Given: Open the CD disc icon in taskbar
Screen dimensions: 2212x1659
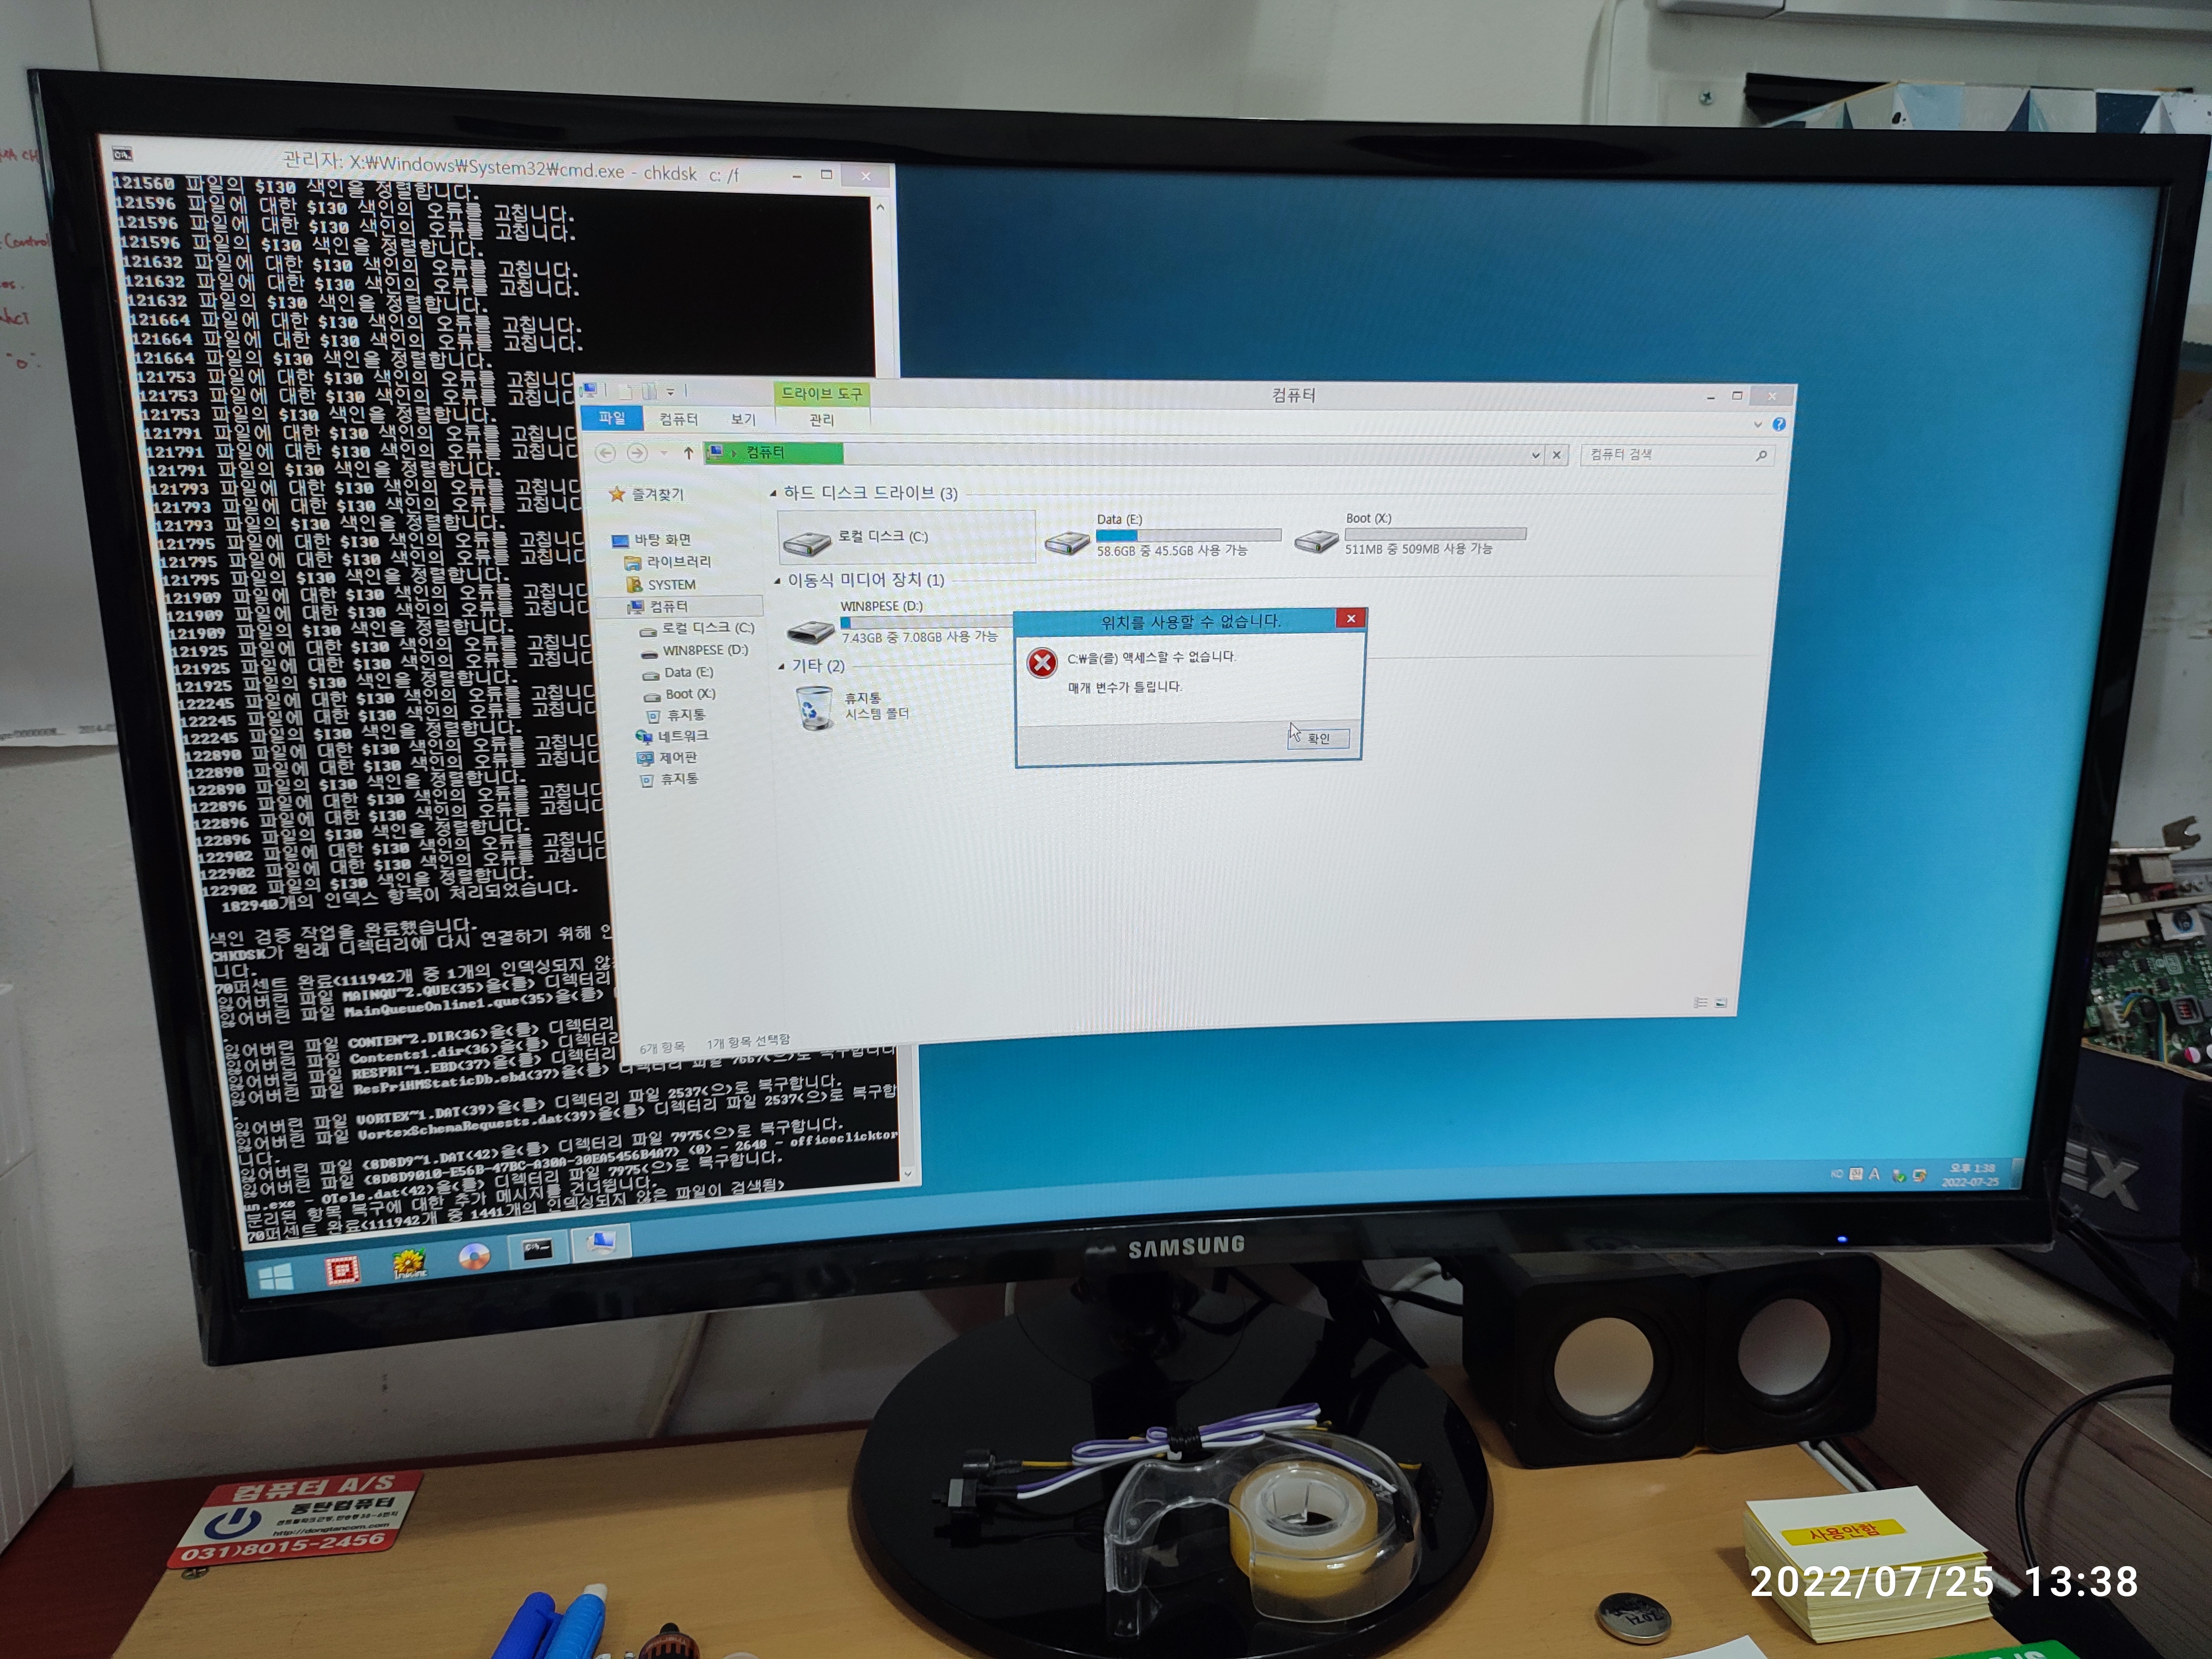Looking at the screenshot, I should pos(474,1256).
